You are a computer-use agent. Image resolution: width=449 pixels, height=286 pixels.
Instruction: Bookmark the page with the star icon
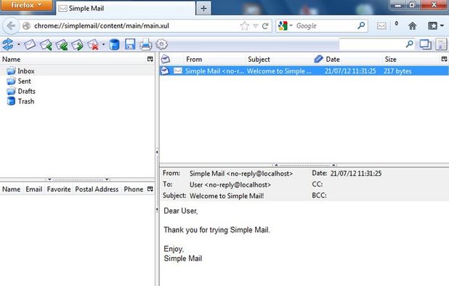point(245,26)
